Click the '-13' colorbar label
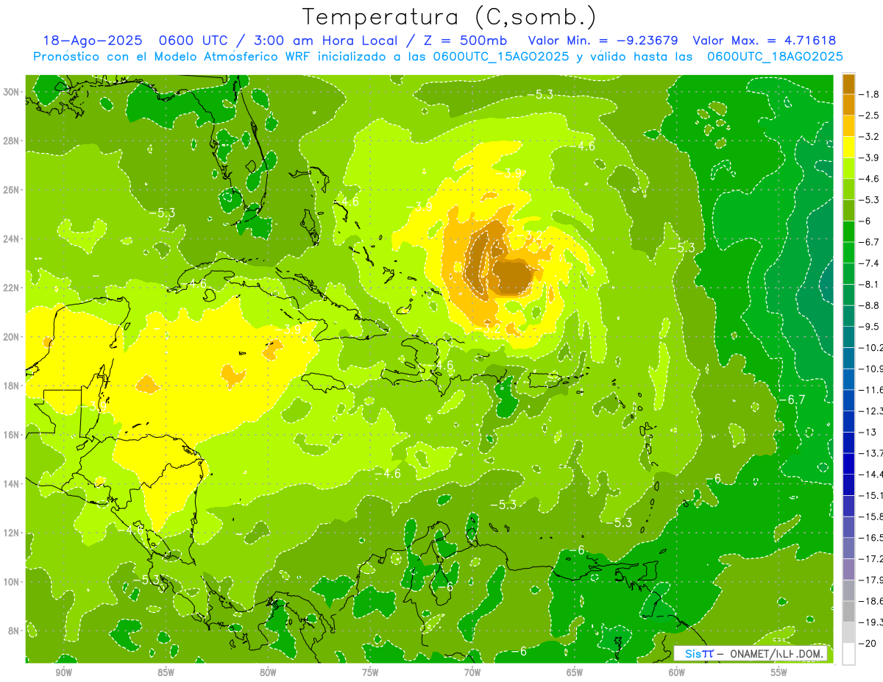Image resolution: width=883 pixels, height=682 pixels. 867,432
